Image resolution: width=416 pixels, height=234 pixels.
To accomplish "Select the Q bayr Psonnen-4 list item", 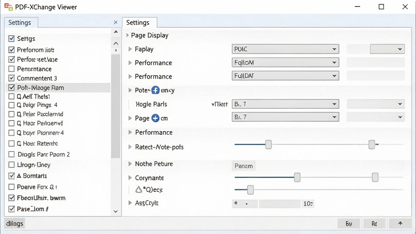I will pos(40,133).
